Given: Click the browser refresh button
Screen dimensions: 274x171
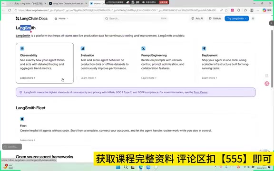Looking at the screenshot, I should [10, 10].
